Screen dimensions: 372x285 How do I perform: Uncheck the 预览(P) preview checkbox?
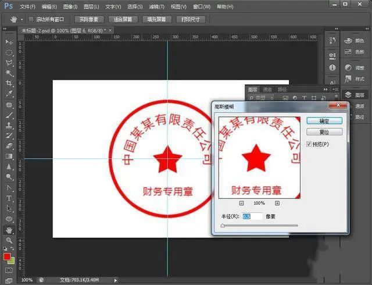(308, 144)
